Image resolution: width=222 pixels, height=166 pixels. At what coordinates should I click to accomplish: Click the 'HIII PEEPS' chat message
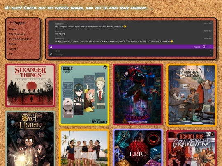(60, 34)
